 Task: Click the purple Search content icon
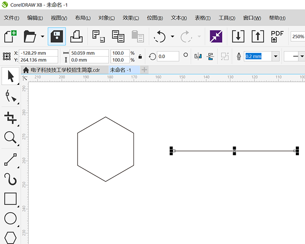click(216, 36)
